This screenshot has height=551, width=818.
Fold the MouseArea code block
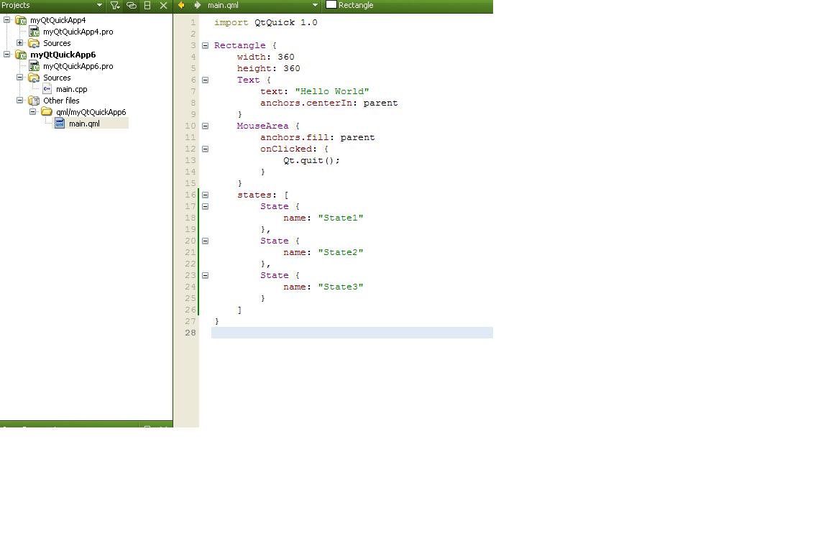point(205,126)
